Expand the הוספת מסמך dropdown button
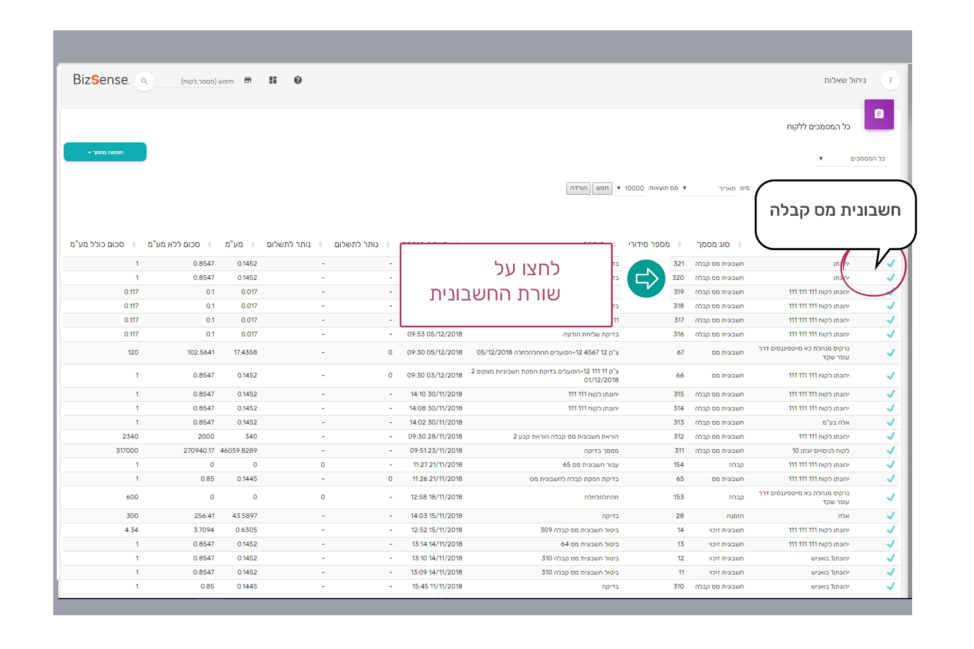This screenshot has width=974, height=649. click(x=105, y=152)
